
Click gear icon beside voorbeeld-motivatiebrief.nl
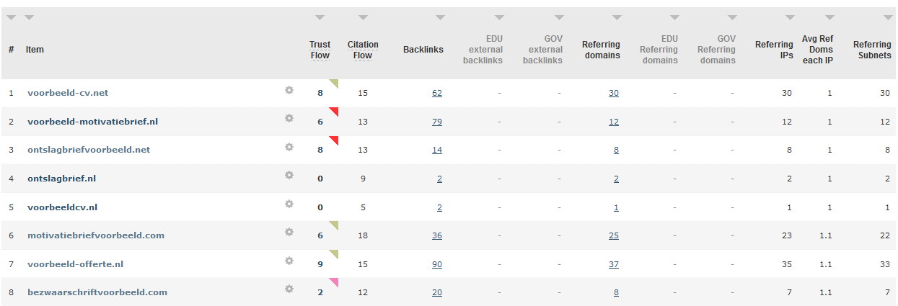click(289, 119)
